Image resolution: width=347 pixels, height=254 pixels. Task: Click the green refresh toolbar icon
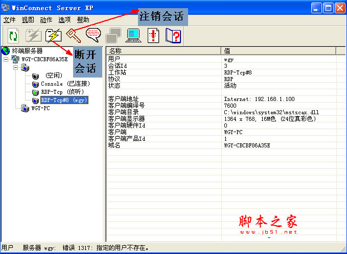13,36
